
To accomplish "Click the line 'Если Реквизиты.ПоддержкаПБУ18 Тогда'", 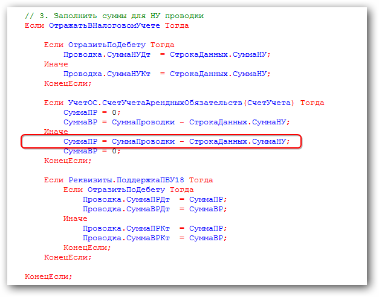I will point(128,180).
